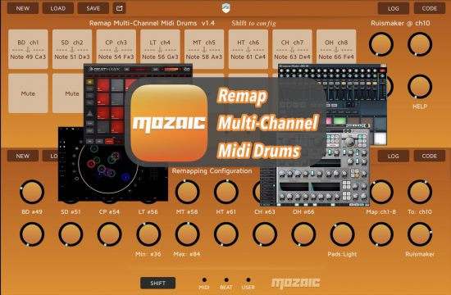Click the MT #58 knob
The image size is (451, 295).
(x=187, y=192)
